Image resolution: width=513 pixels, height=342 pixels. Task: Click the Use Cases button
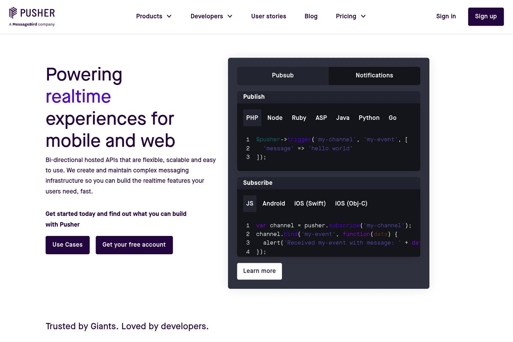[x=67, y=245]
